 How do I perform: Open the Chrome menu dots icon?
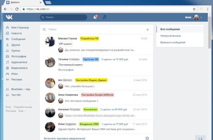click(x=210, y=9)
